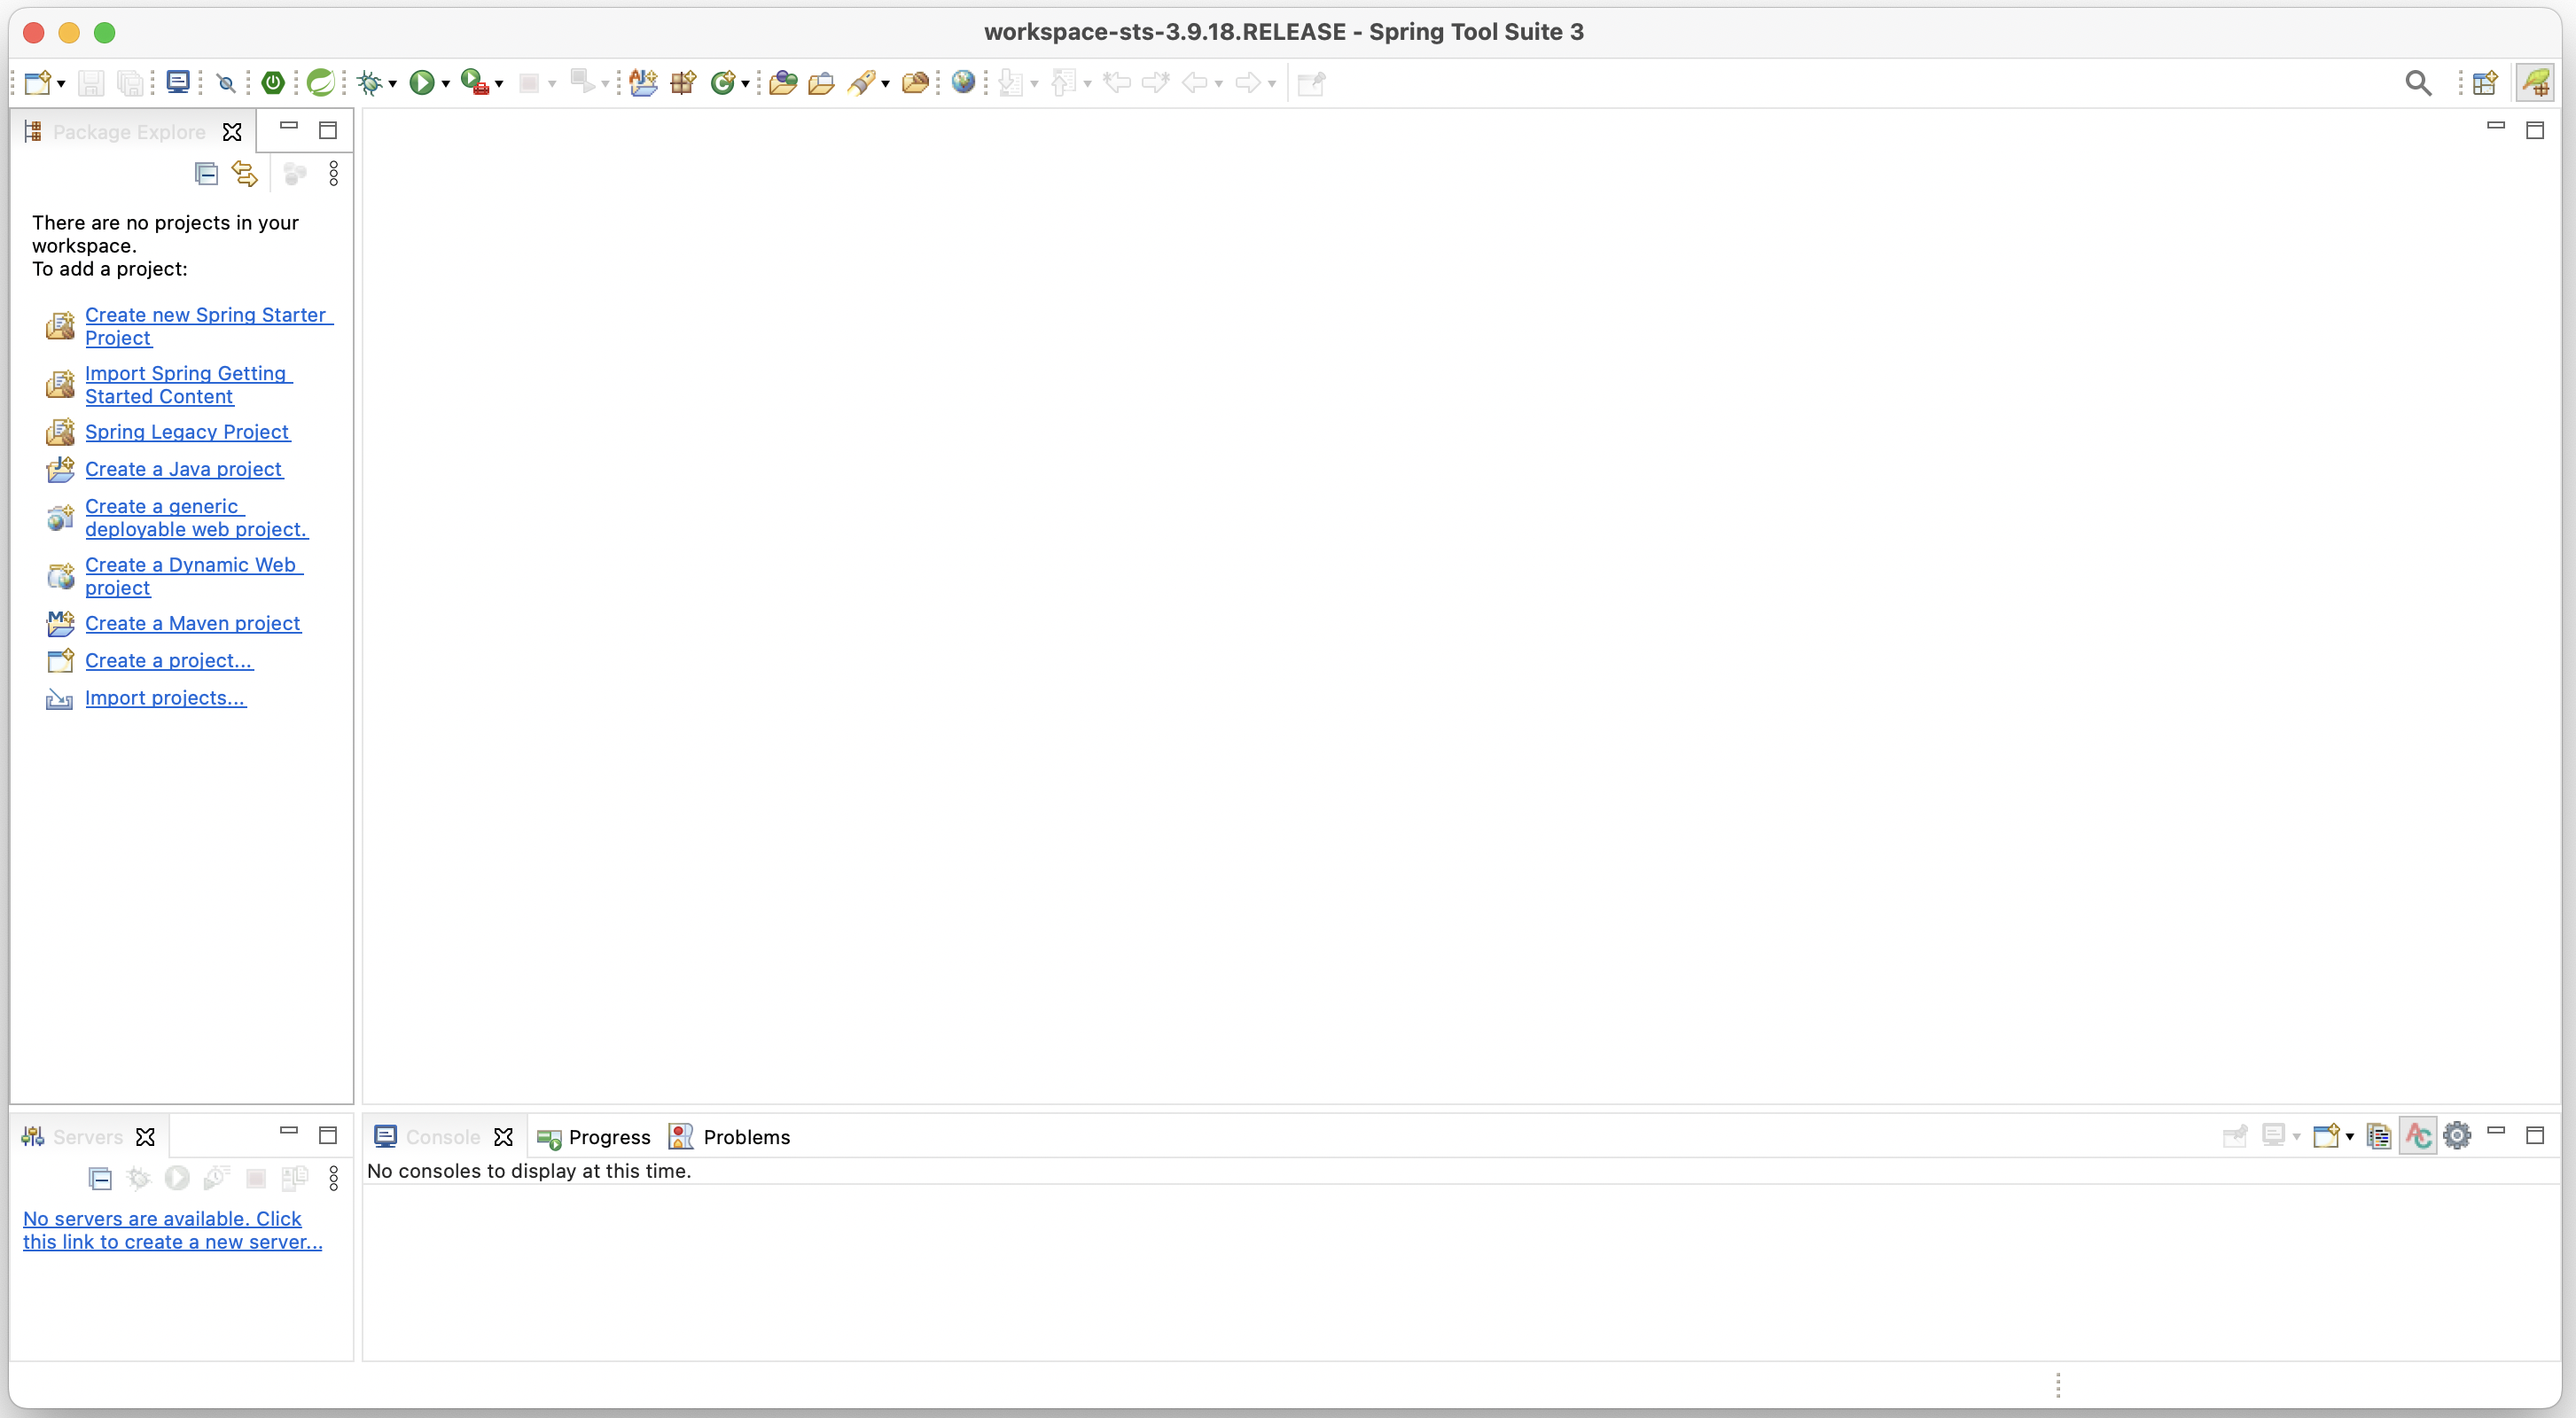The width and height of the screenshot is (2576, 1418).
Task: Maximize the editor area
Action: (x=2535, y=130)
